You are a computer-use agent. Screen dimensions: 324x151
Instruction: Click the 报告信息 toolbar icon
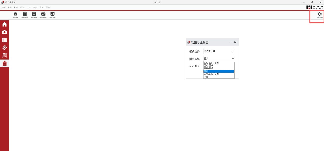(15, 14)
